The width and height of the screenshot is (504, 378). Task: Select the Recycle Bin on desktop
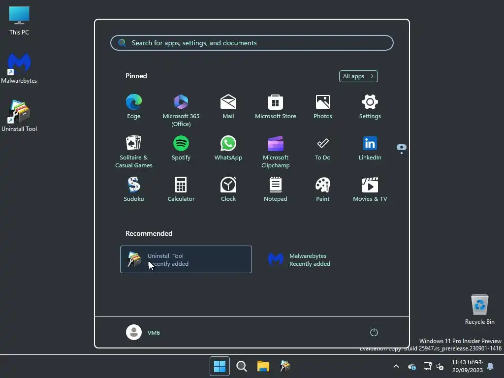point(480,310)
